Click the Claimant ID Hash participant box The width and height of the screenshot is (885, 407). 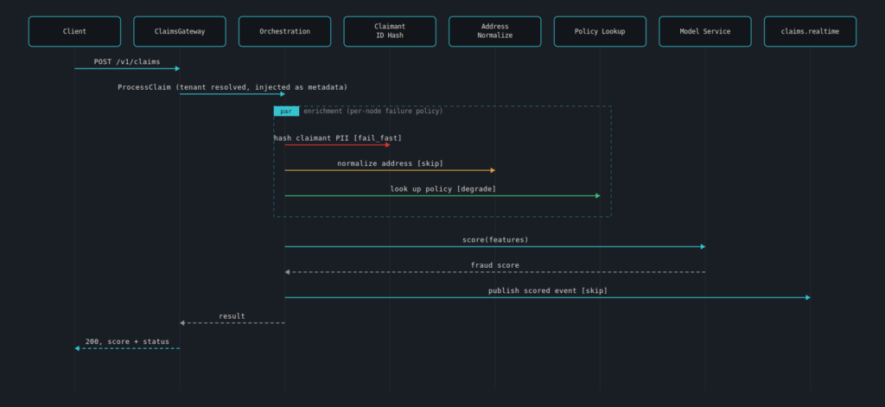[390, 32]
